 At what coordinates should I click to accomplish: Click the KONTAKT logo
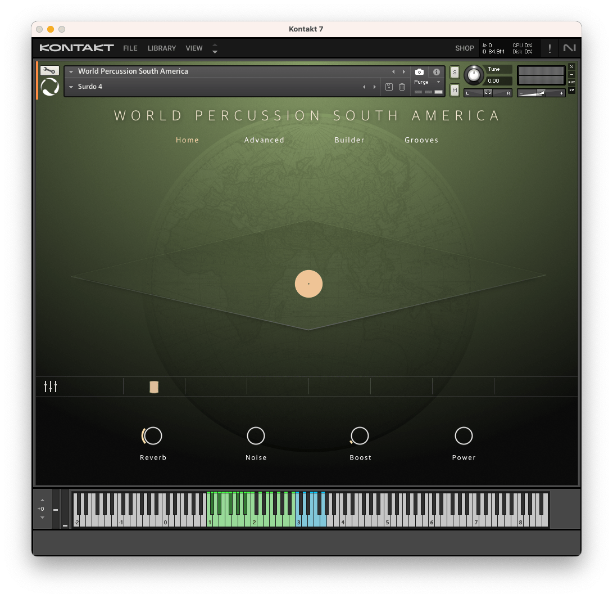click(x=76, y=48)
